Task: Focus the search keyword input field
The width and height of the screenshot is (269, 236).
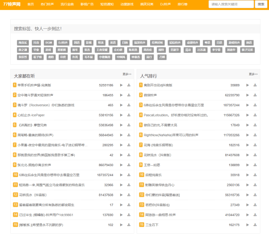Action: click(231, 4)
